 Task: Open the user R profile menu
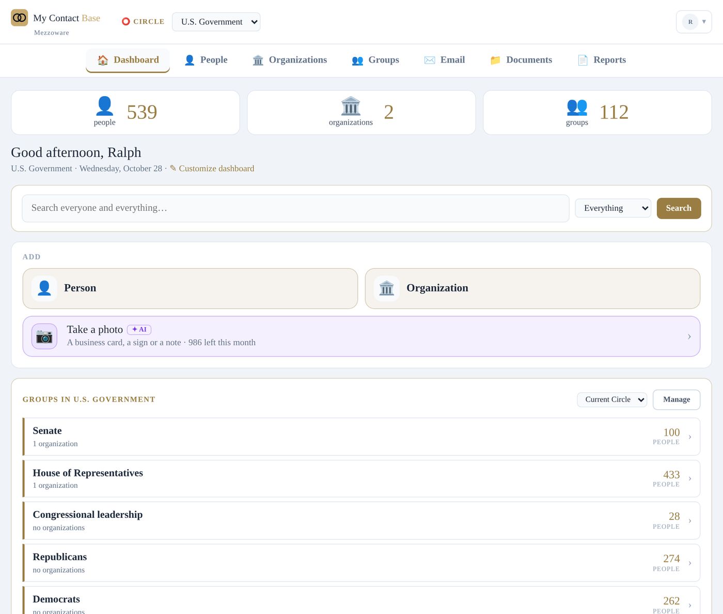click(694, 22)
